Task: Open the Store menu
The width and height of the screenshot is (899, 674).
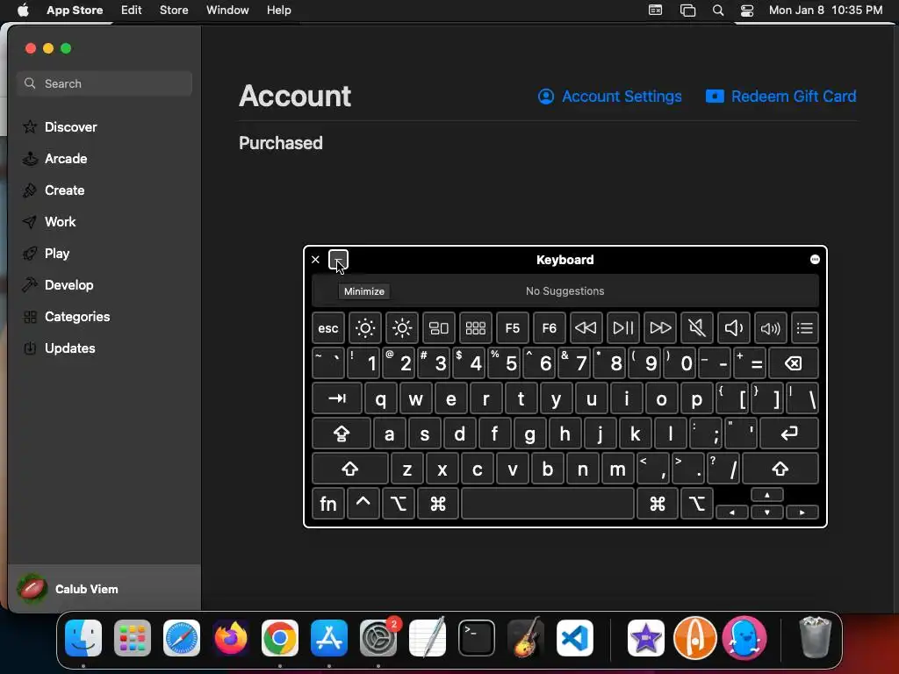Action: [x=174, y=10]
